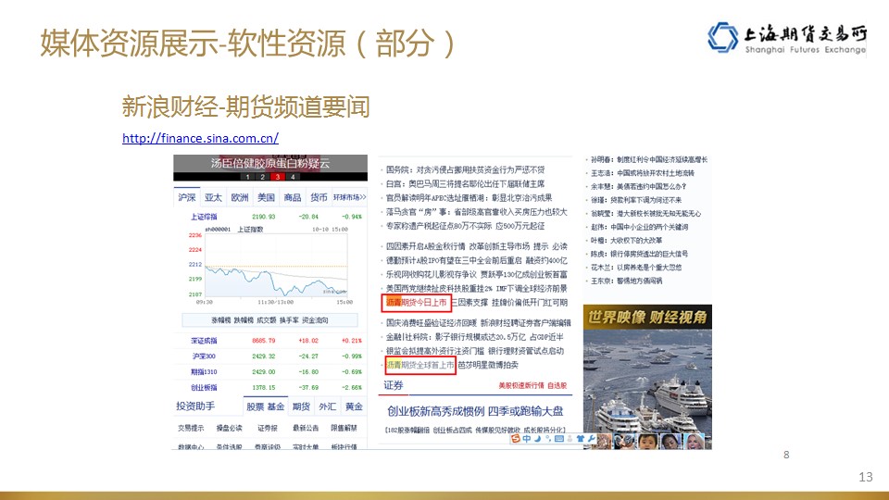Image resolution: width=889 pixels, height=500 pixels.
Task: Open the 环球市场>> link
Action: (350, 197)
